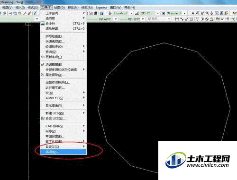Click the Single Line Text AI icon
The height and width of the screenshot is (180, 237).
(198, 13)
